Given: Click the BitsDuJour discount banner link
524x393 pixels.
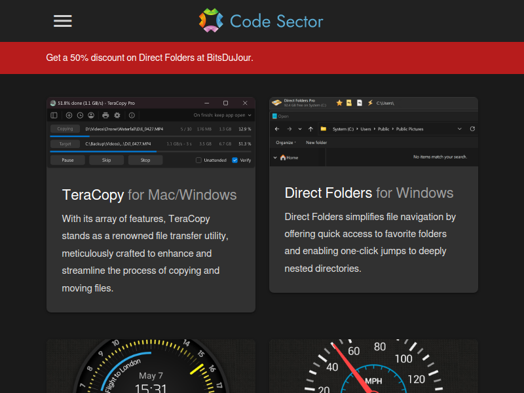Looking at the screenshot, I should tap(149, 58).
